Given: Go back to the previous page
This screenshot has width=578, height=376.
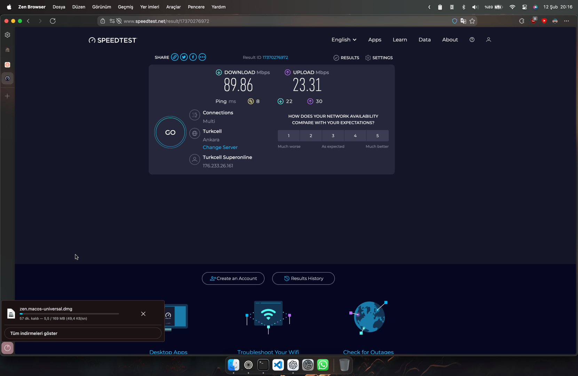Looking at the screenshot, I should pos(29,21).
